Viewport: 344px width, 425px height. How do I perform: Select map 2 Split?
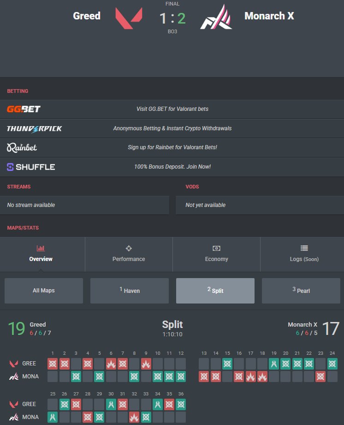pyautogui.click(x=215, y=291)
